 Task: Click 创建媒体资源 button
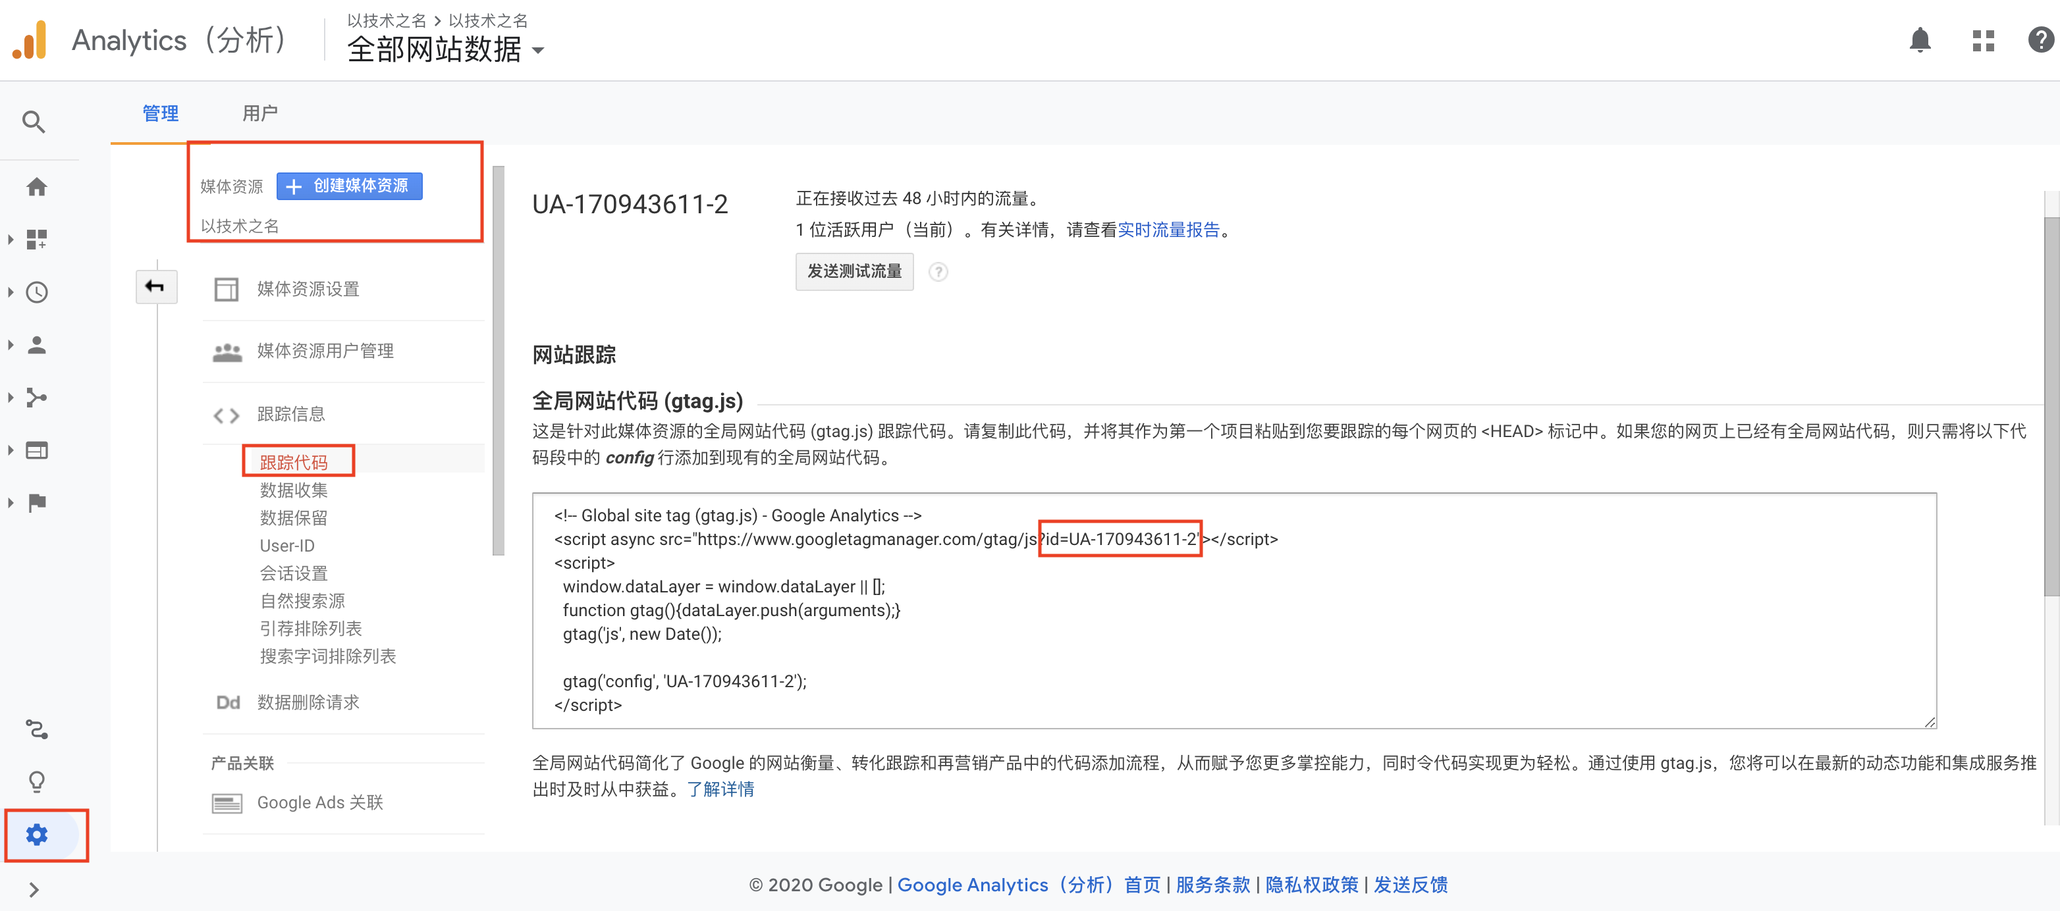pyautogui.click(x=350, y=186)
